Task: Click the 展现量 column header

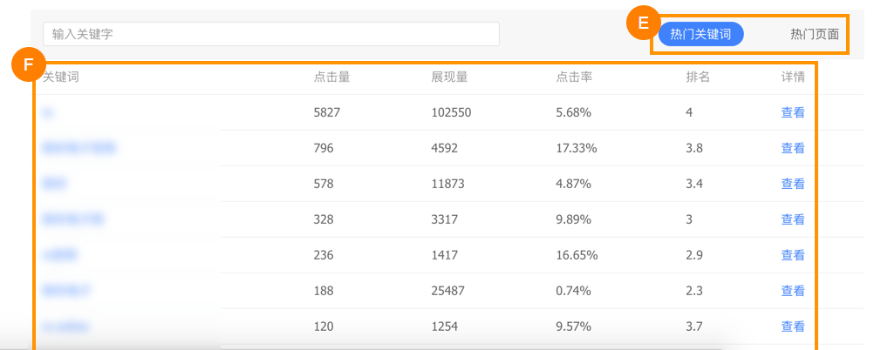Action: [x=449, y=77]
